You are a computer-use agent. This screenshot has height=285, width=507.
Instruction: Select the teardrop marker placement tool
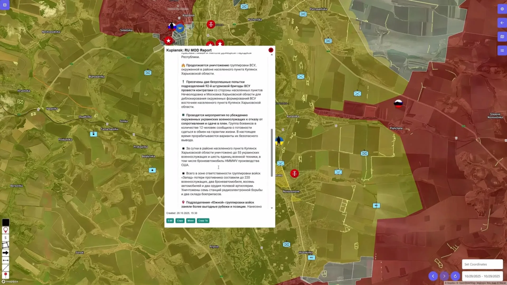(x=6, y=230)
